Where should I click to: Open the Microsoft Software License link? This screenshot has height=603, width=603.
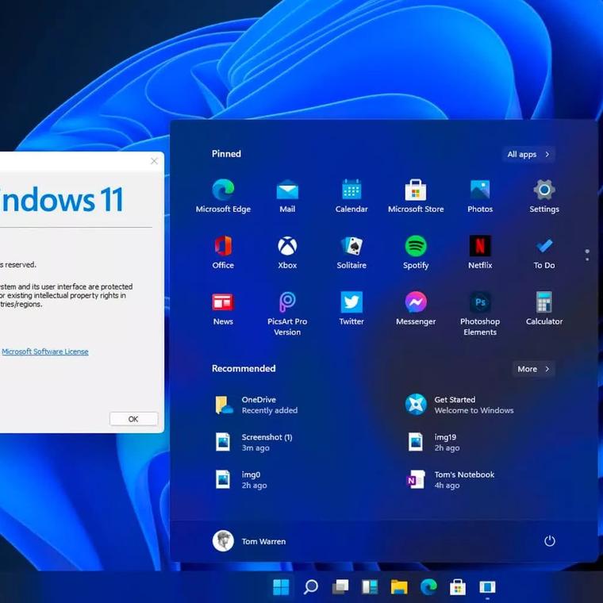coord(45,351)
